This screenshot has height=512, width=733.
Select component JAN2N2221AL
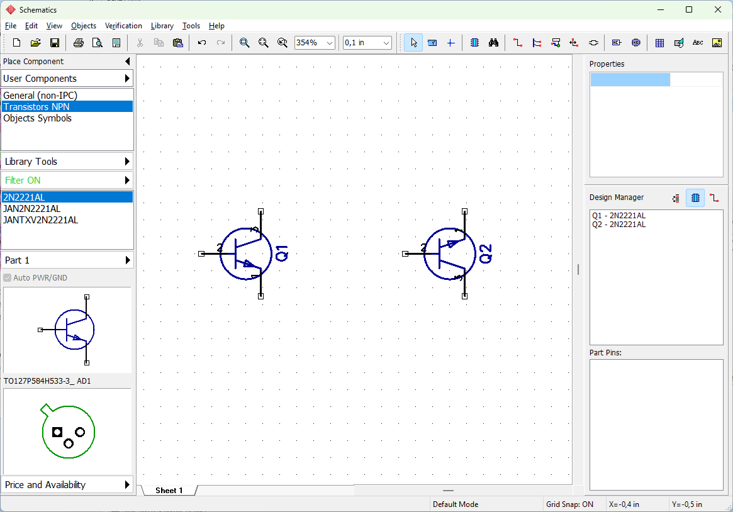click(67, 209)
